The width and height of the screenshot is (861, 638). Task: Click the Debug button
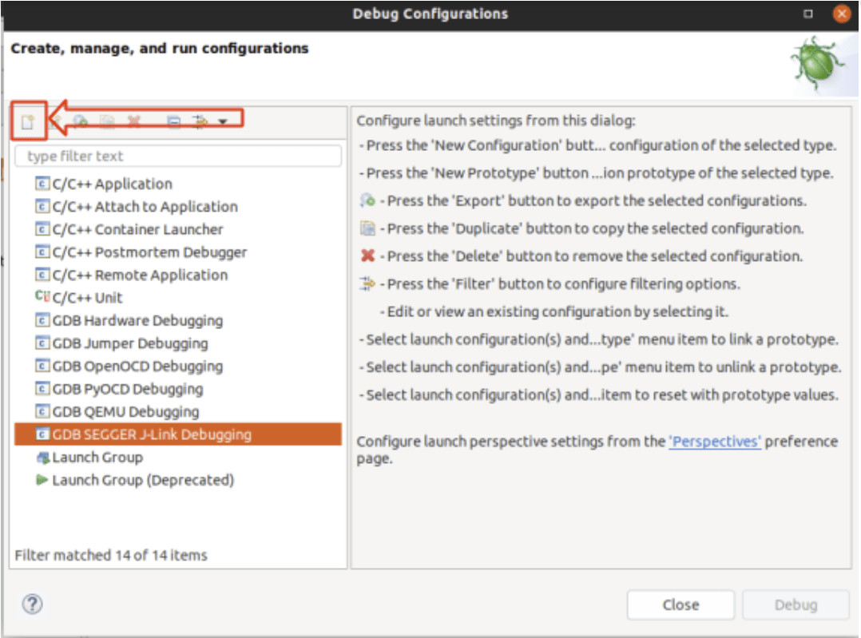click(795, 604)
